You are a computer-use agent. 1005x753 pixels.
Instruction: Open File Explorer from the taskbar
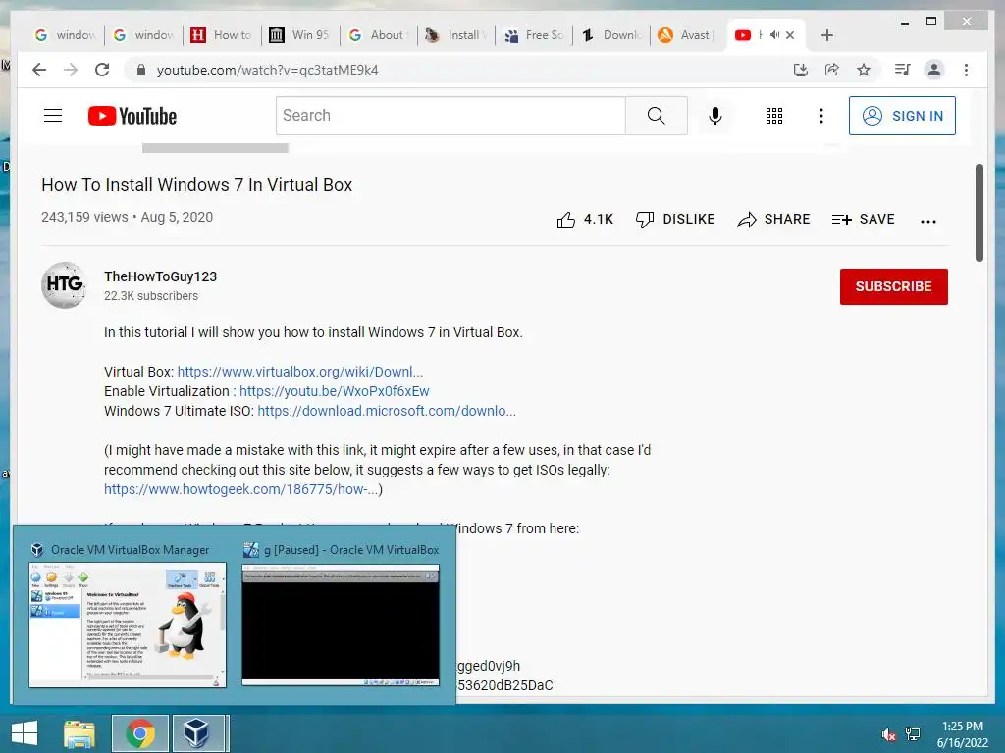(x=79, y=733)
